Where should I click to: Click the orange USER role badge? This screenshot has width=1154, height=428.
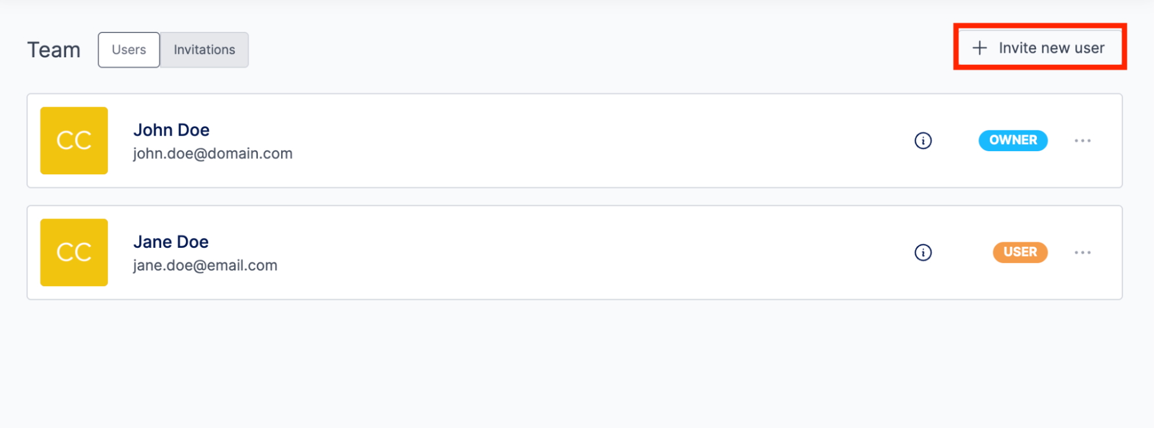tap(1020, 252)
